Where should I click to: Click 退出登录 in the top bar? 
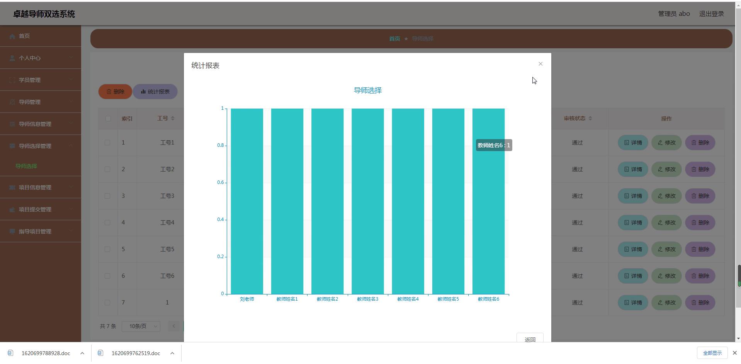711,14
